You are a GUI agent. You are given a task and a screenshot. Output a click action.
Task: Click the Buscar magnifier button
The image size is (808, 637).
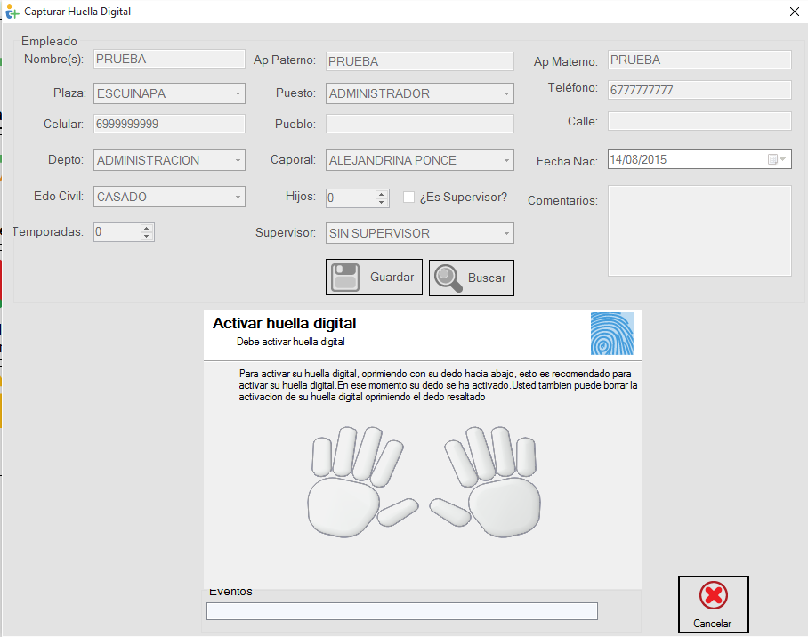[472, 278]
